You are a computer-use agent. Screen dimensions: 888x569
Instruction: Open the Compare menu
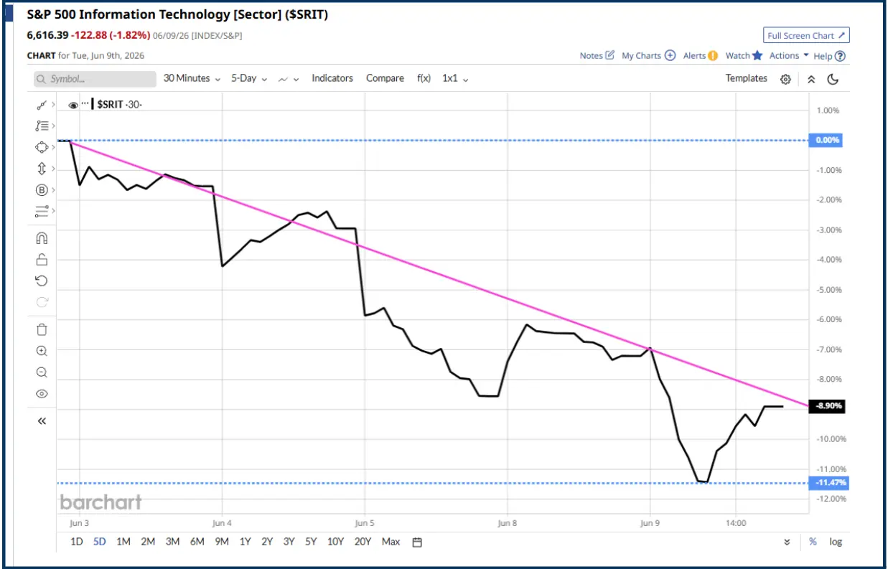tap(385, 78)
